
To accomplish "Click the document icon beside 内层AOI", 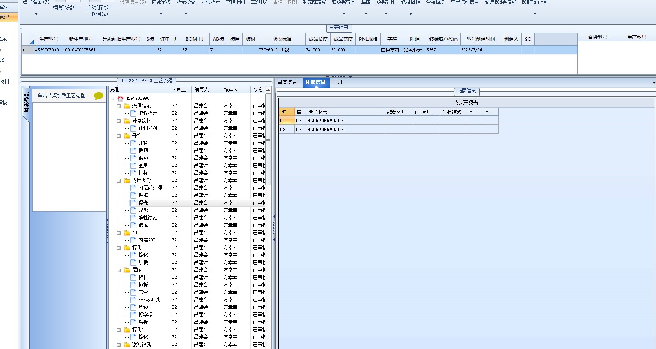I will [133, 240].
